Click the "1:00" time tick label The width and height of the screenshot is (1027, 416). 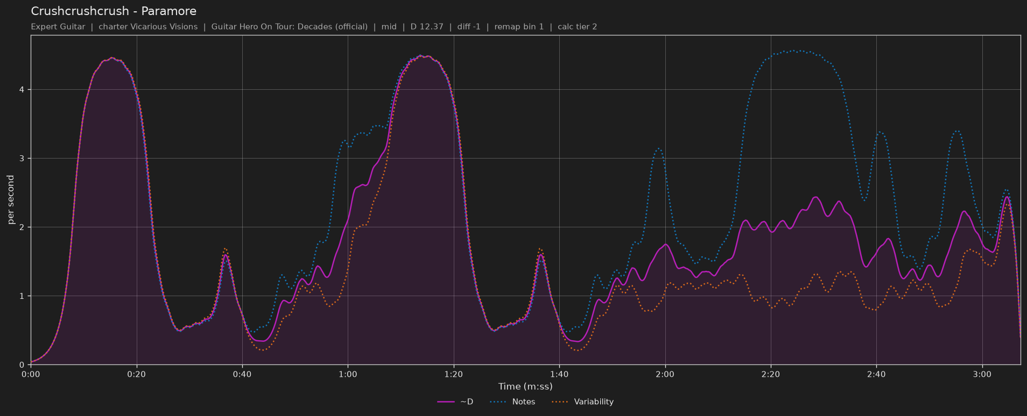tap(348, 375)
